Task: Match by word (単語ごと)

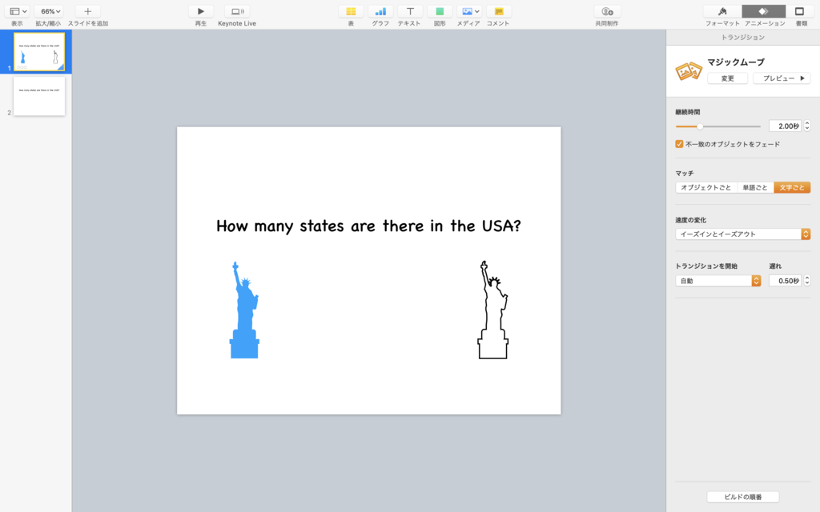Action: [756, 187]
